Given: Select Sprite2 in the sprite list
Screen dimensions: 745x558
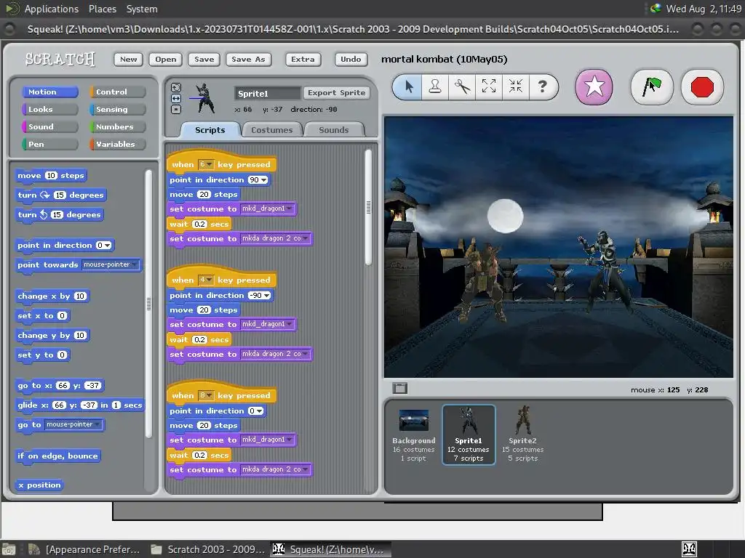Looking at the screenshot, I should coord(522,434).
